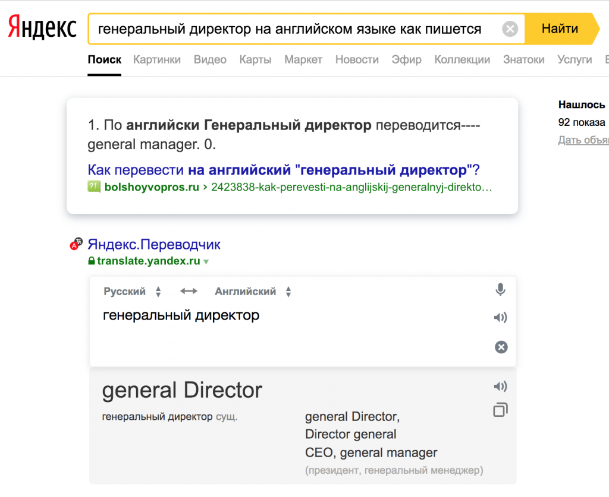Open the Коллекции tab

coord(462,59)
